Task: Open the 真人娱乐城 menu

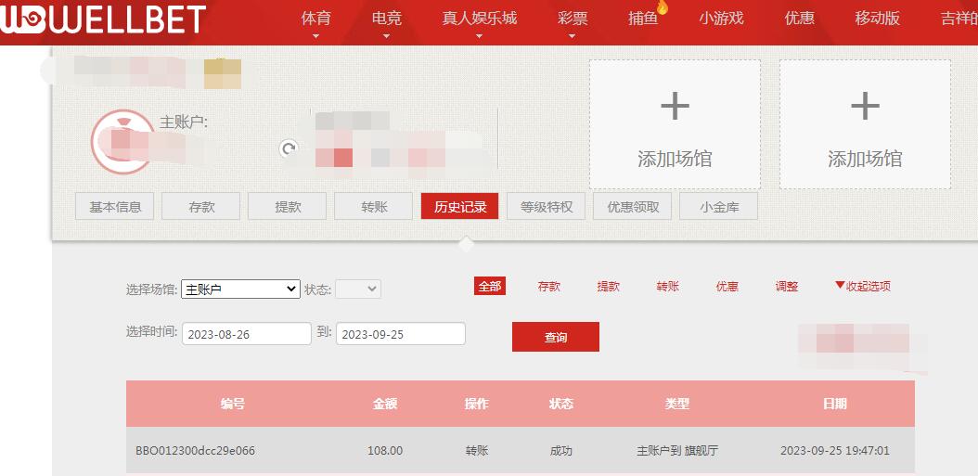Action: [479, 19]
